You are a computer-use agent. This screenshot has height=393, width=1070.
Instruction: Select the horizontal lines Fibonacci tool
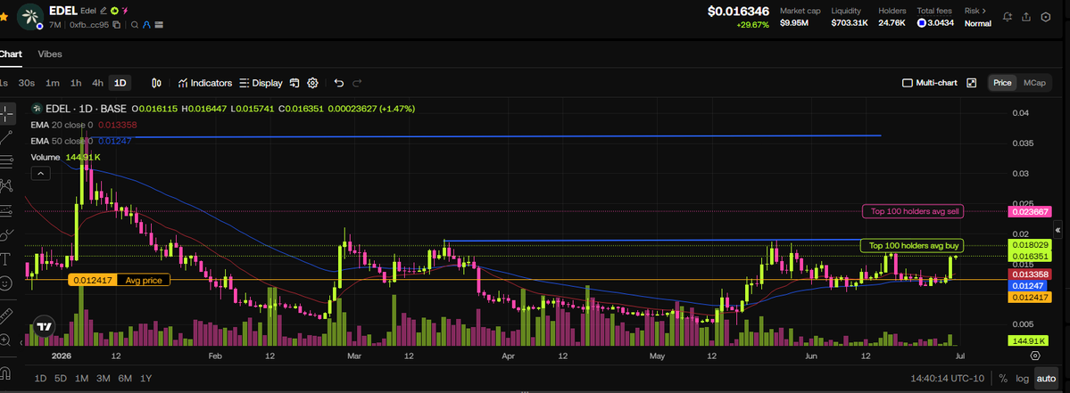point(6,161)
